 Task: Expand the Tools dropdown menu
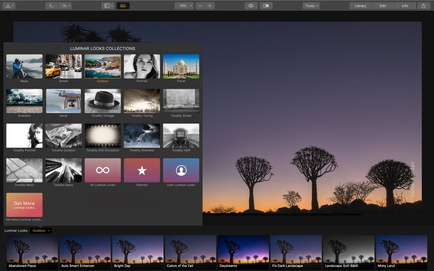[x=311, y=6]
